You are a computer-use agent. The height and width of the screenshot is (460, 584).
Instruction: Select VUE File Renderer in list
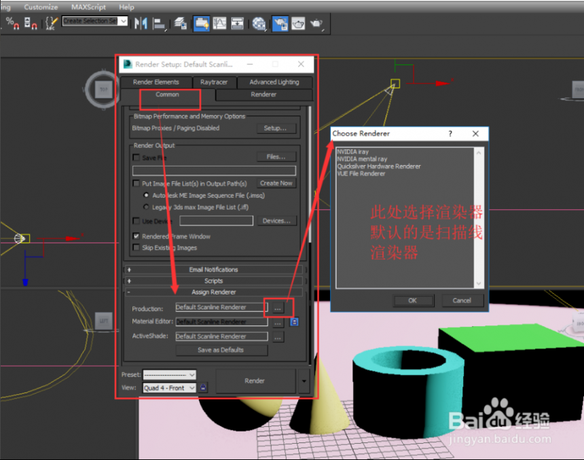point(361,174)
